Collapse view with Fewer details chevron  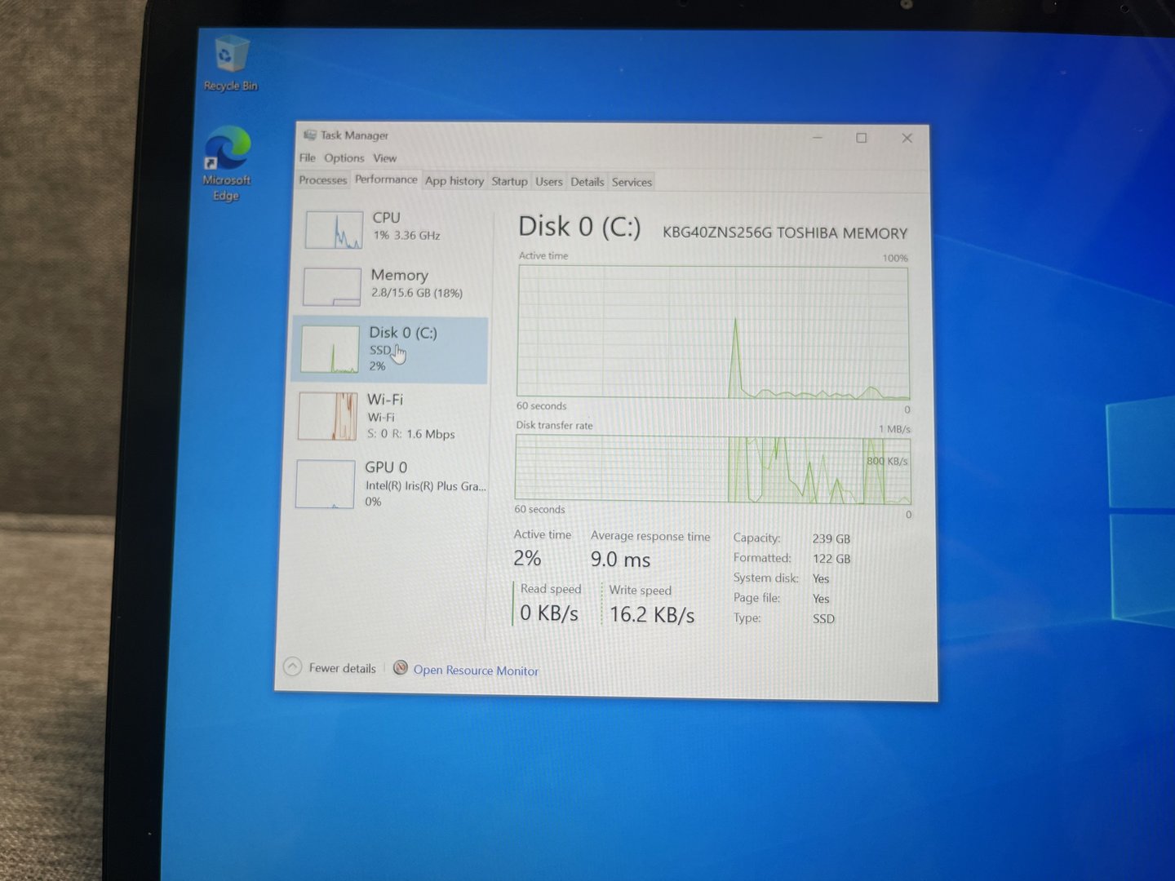(x=292, y=667)
